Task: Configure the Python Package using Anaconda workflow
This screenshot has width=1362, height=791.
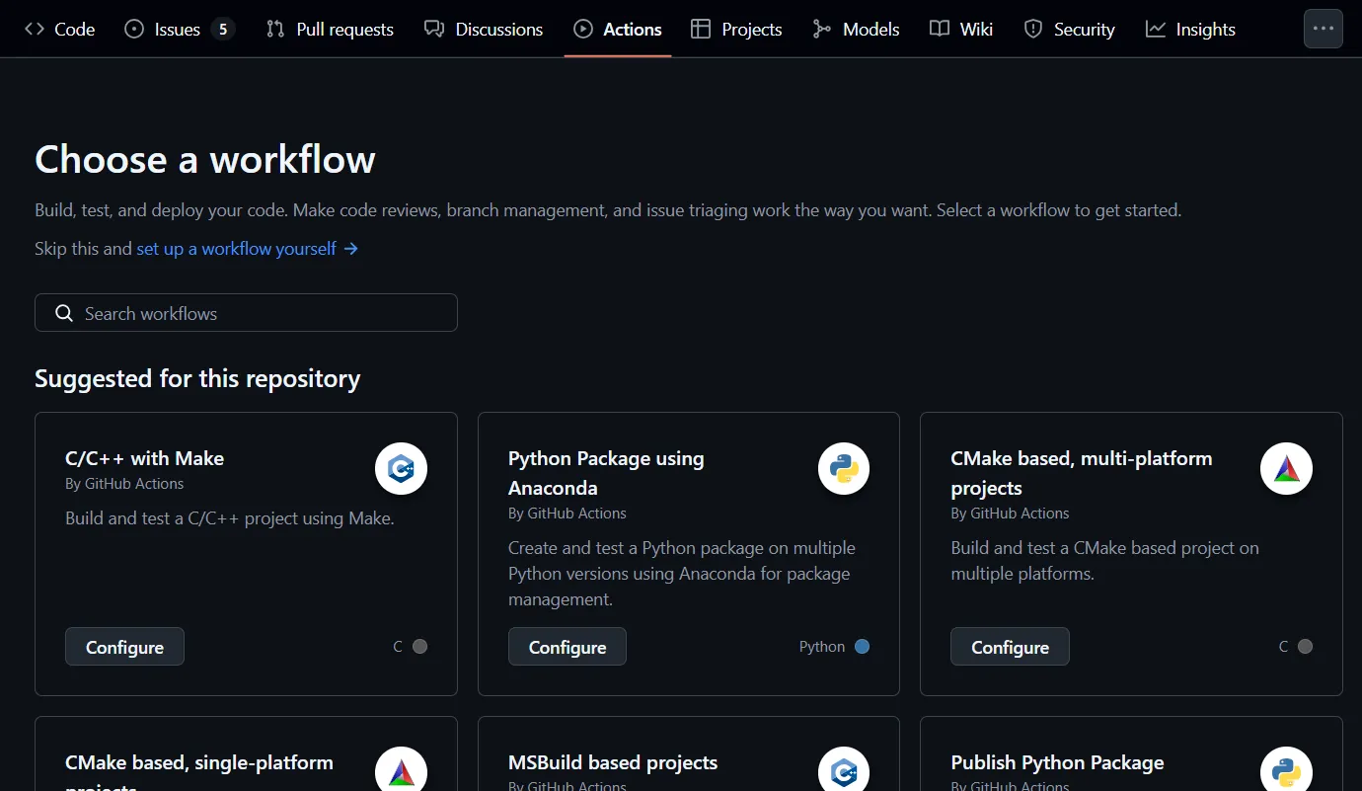Action: coord(567,647)
